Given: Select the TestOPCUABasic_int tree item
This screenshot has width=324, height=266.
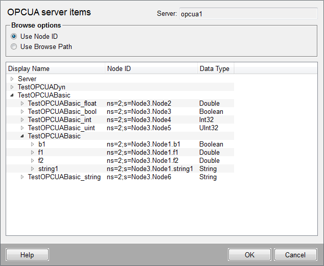Looking at the screenshot, I should click(59, 120).
